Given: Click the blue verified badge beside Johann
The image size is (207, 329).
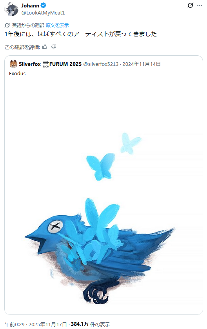Looking at the screenshot, I should click(43, 5).
